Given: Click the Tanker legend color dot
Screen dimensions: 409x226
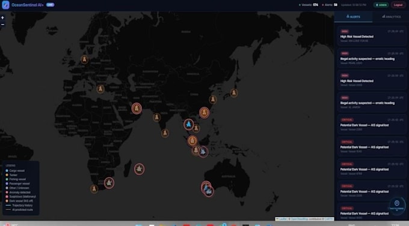Looking at the screenshot, I should [7, 175].
